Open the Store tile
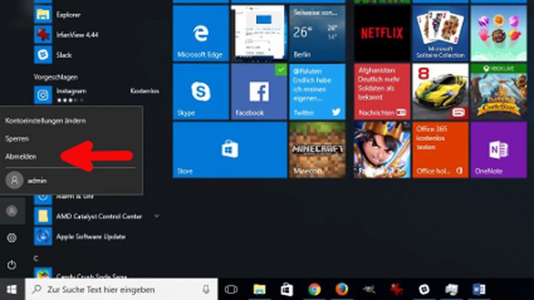 click(x=229, y=149)
